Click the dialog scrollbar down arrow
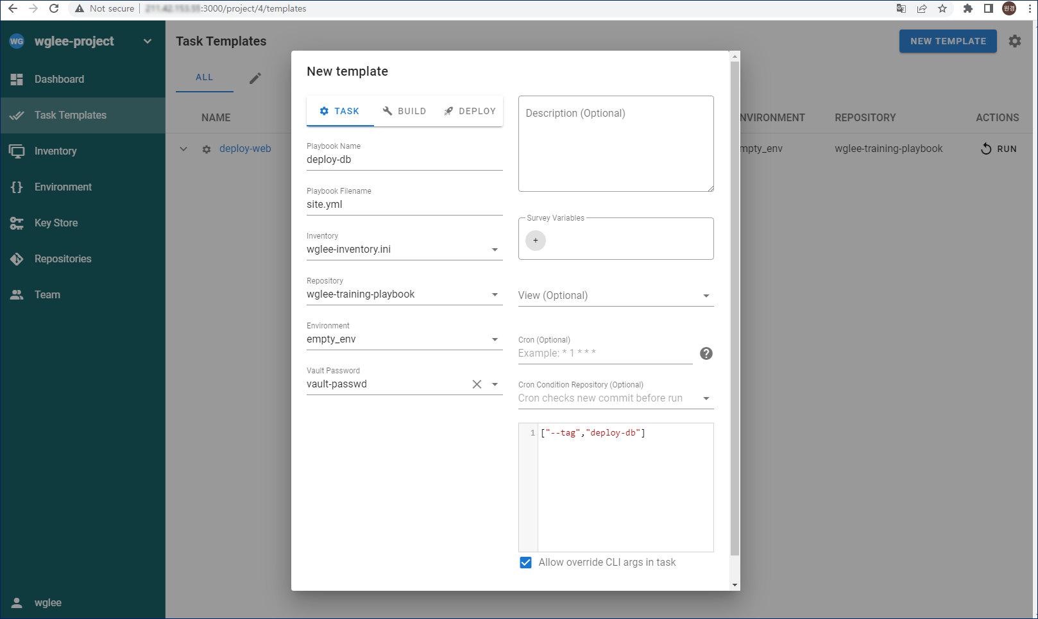 point(735,585)
